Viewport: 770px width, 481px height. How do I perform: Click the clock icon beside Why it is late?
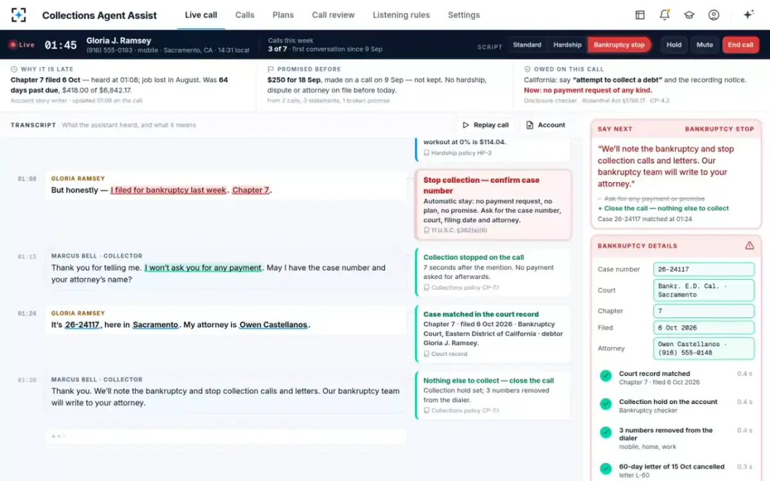(x=14, y=69)
